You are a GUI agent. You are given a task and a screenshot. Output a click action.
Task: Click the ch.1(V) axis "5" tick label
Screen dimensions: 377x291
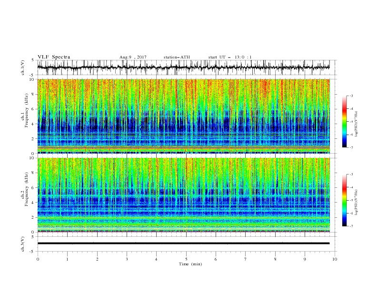pyautogui.click(x=33, y=60)
